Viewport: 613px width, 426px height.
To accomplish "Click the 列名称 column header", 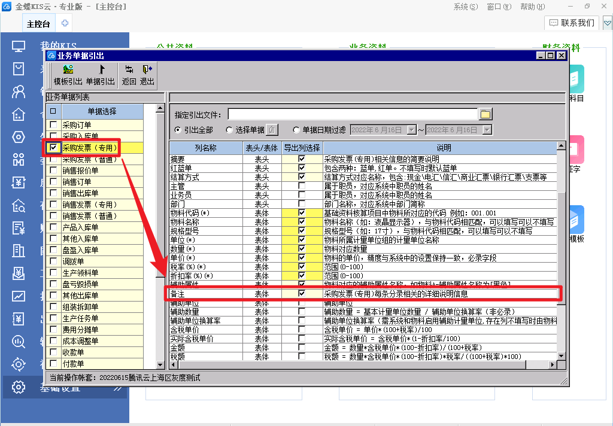I will pyautogui.click(x=206, y=148).
